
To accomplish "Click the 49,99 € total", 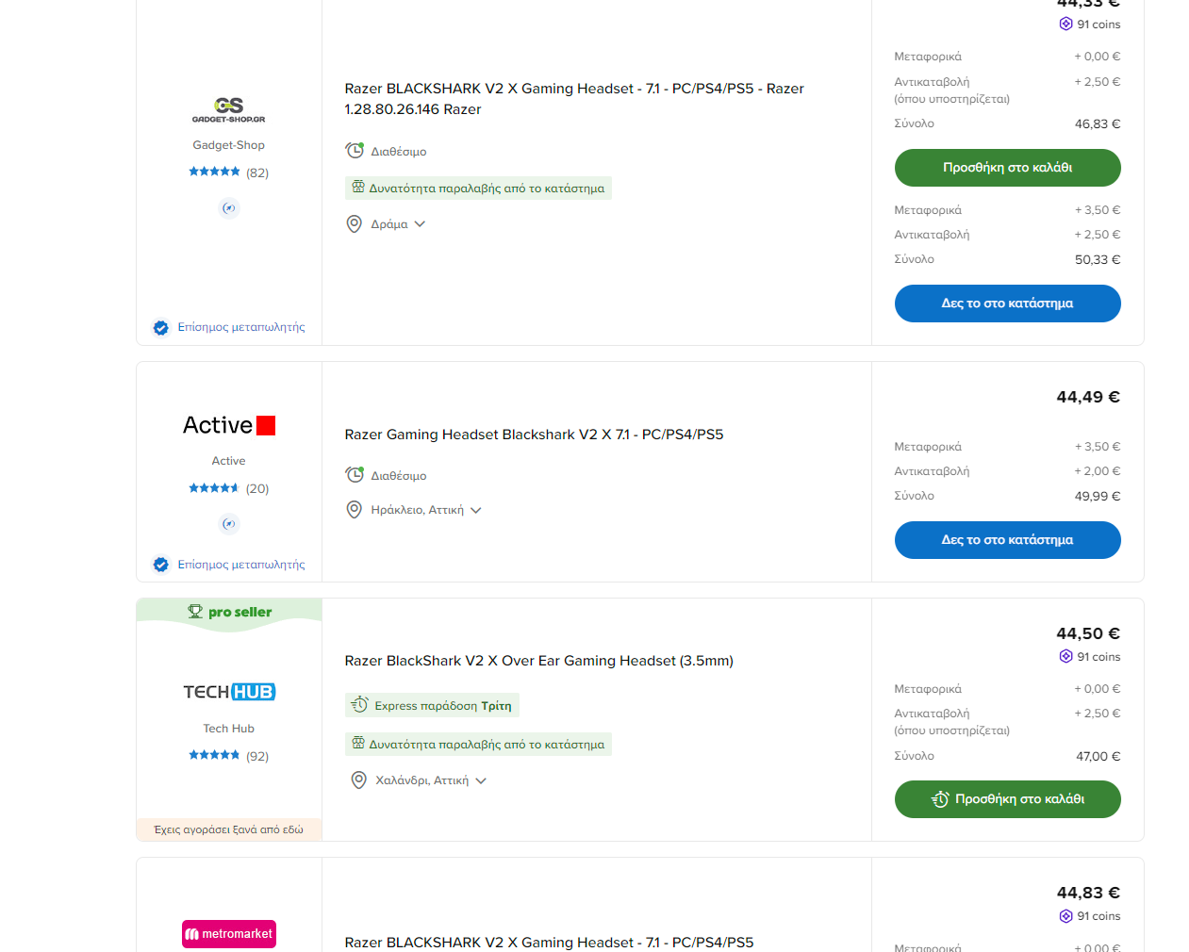I will point(1098,497).
